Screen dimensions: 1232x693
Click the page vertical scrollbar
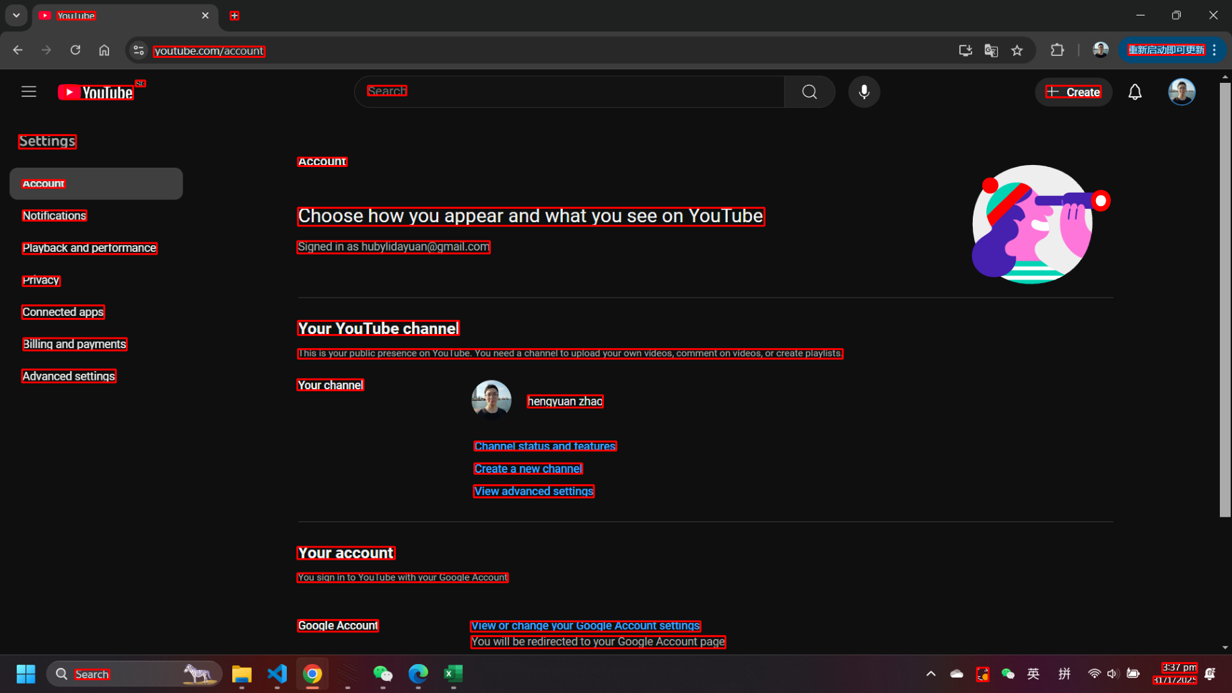click(x=1225, y=300)
